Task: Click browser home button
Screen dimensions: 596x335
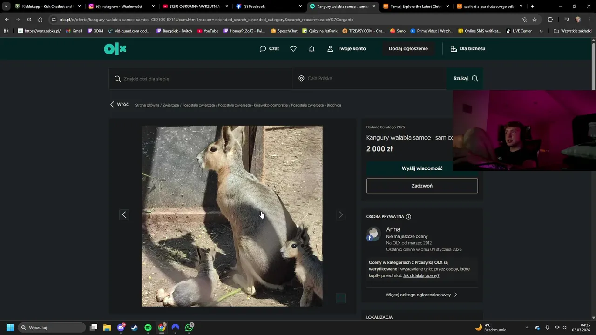Action: 40,20
